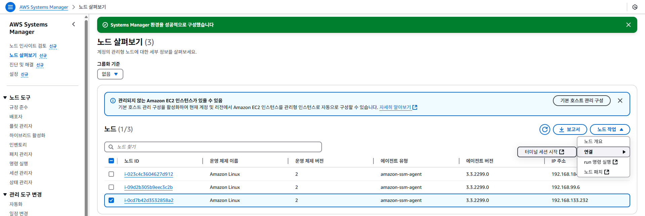Click the hexagon settings icon at top right
The height and width of the screenshot is (216, 645).
pyautogui.click(x=635, y=7)
